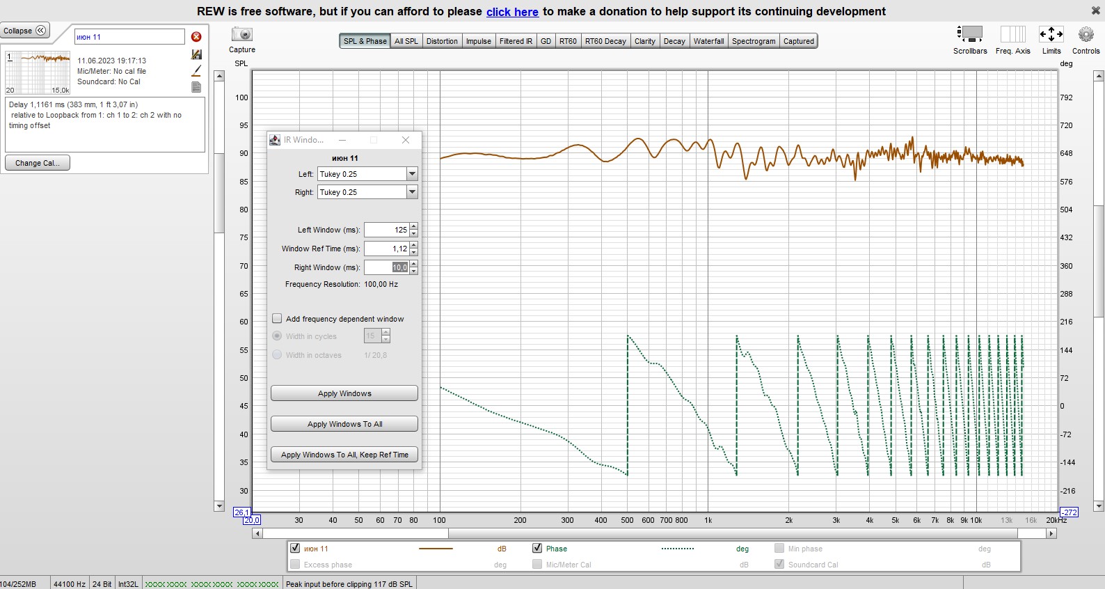
Task: Decrease Left Window value with down spinner
Action: click(x=414, y=233)
